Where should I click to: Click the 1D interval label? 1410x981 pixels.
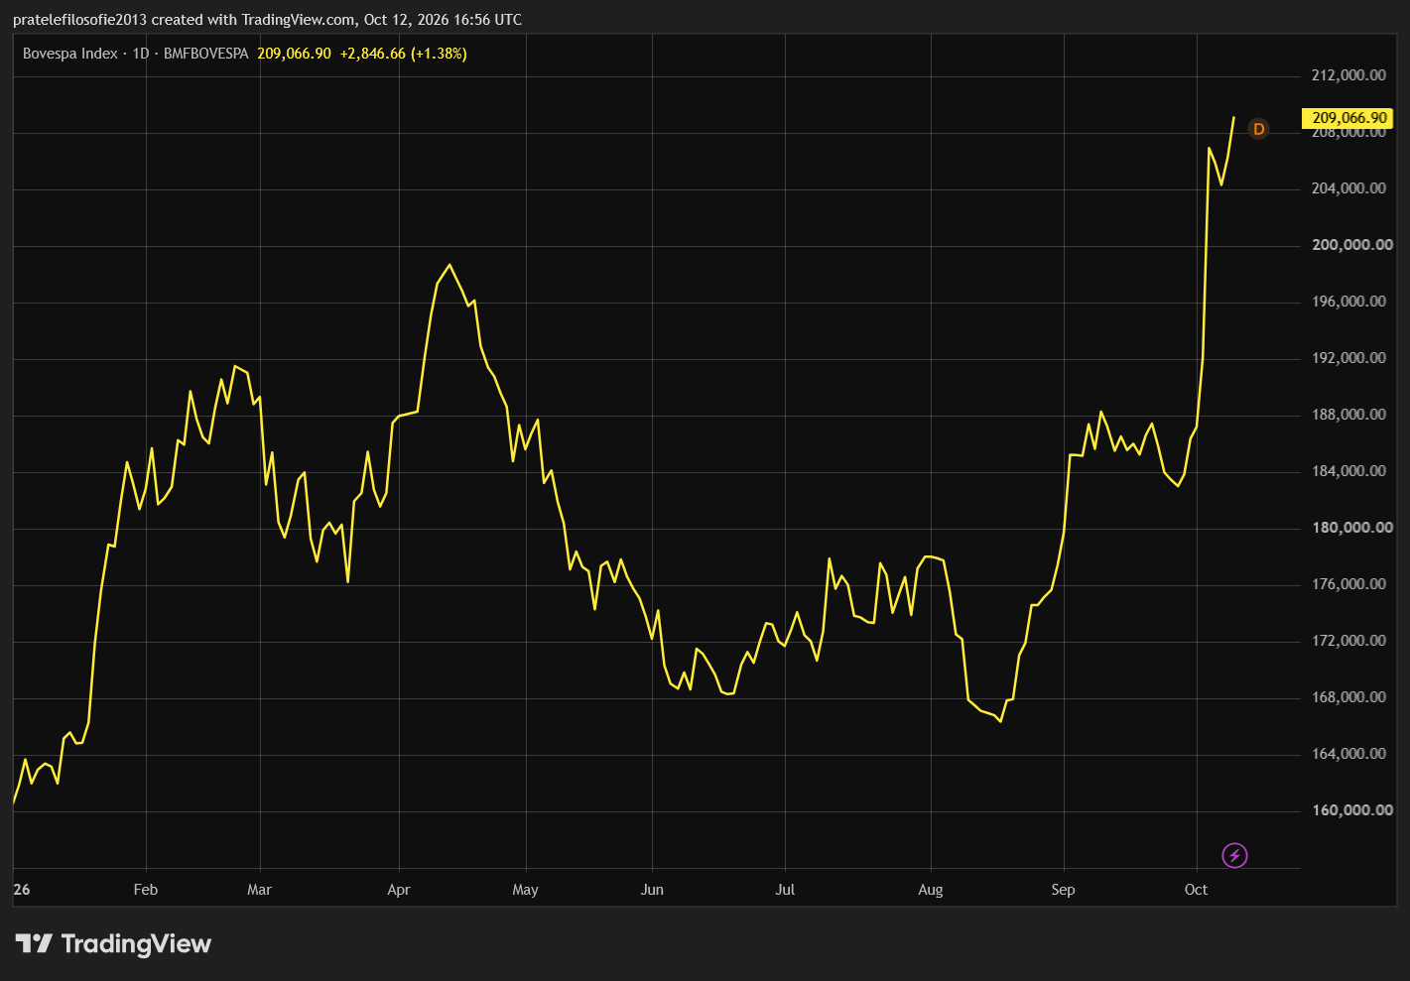point(141,54)
